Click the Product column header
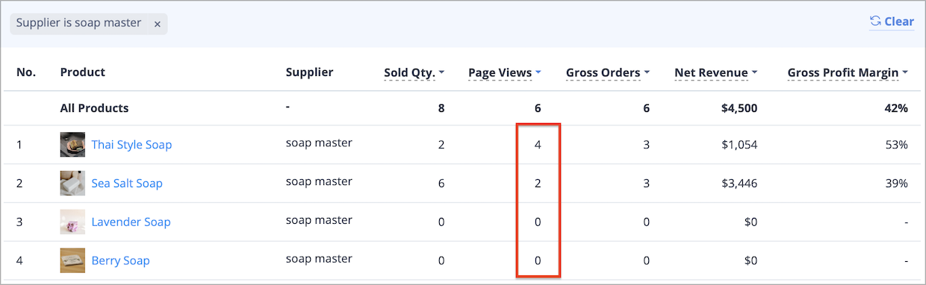The image size is (926, 285). coord(83,72)
